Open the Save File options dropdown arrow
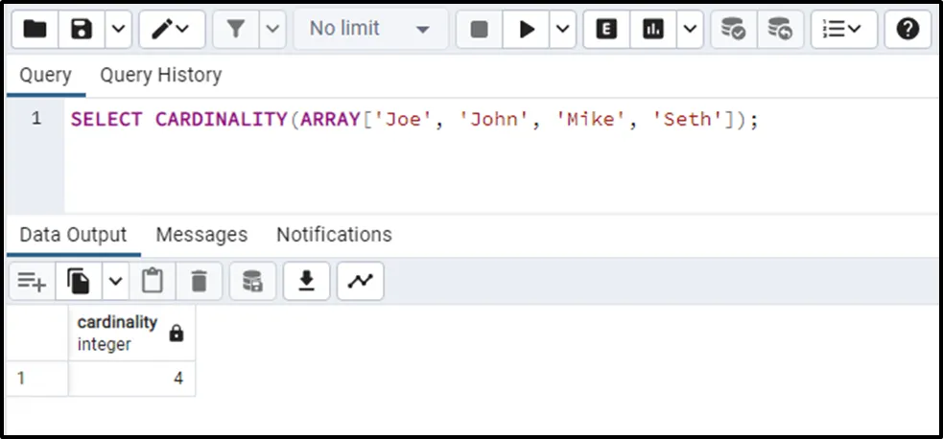The width and height of the screenshot is (943, 439). pyautogui.click(x=117, y=30)
